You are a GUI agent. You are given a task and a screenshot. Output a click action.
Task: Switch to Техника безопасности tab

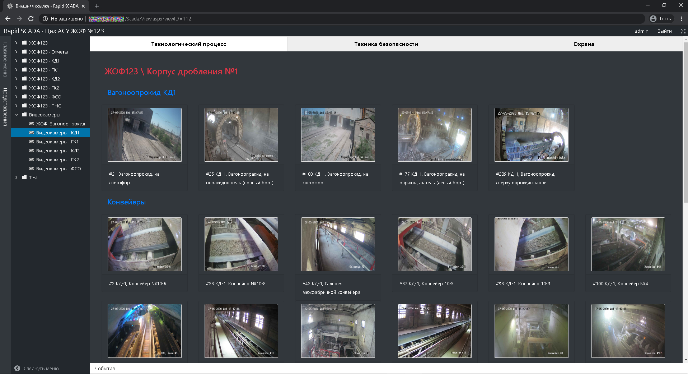coord(386,44)
